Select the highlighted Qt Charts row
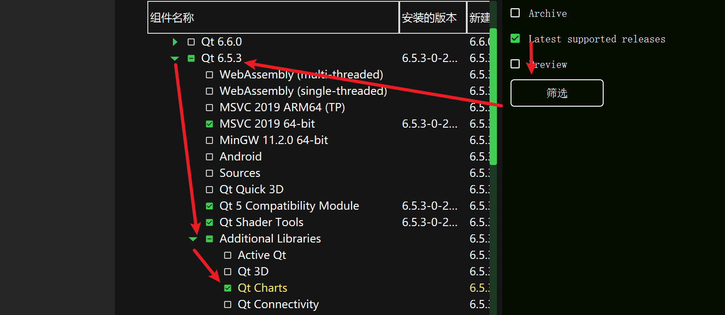This screenshot has height=315, width=725. coord(262,288)
